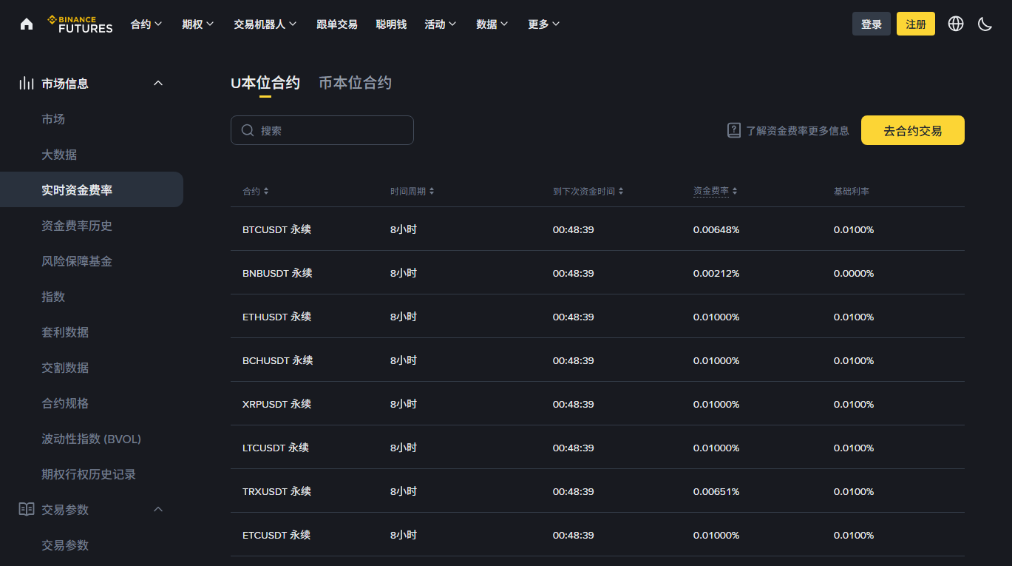This screenshot has width=1012, height=566.
Task: Expand the 交易机器人 menu
Action: pos(265,24)
